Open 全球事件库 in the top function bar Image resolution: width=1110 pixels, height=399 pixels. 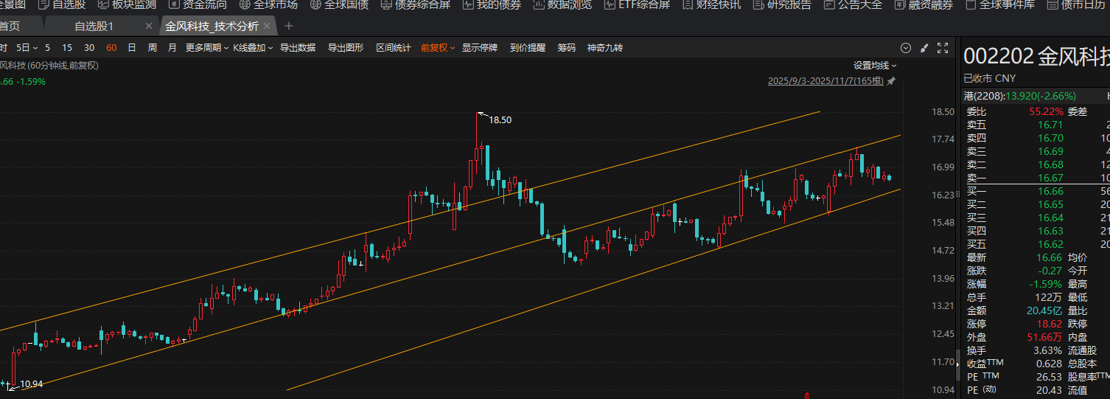[x=1001, y=4]
